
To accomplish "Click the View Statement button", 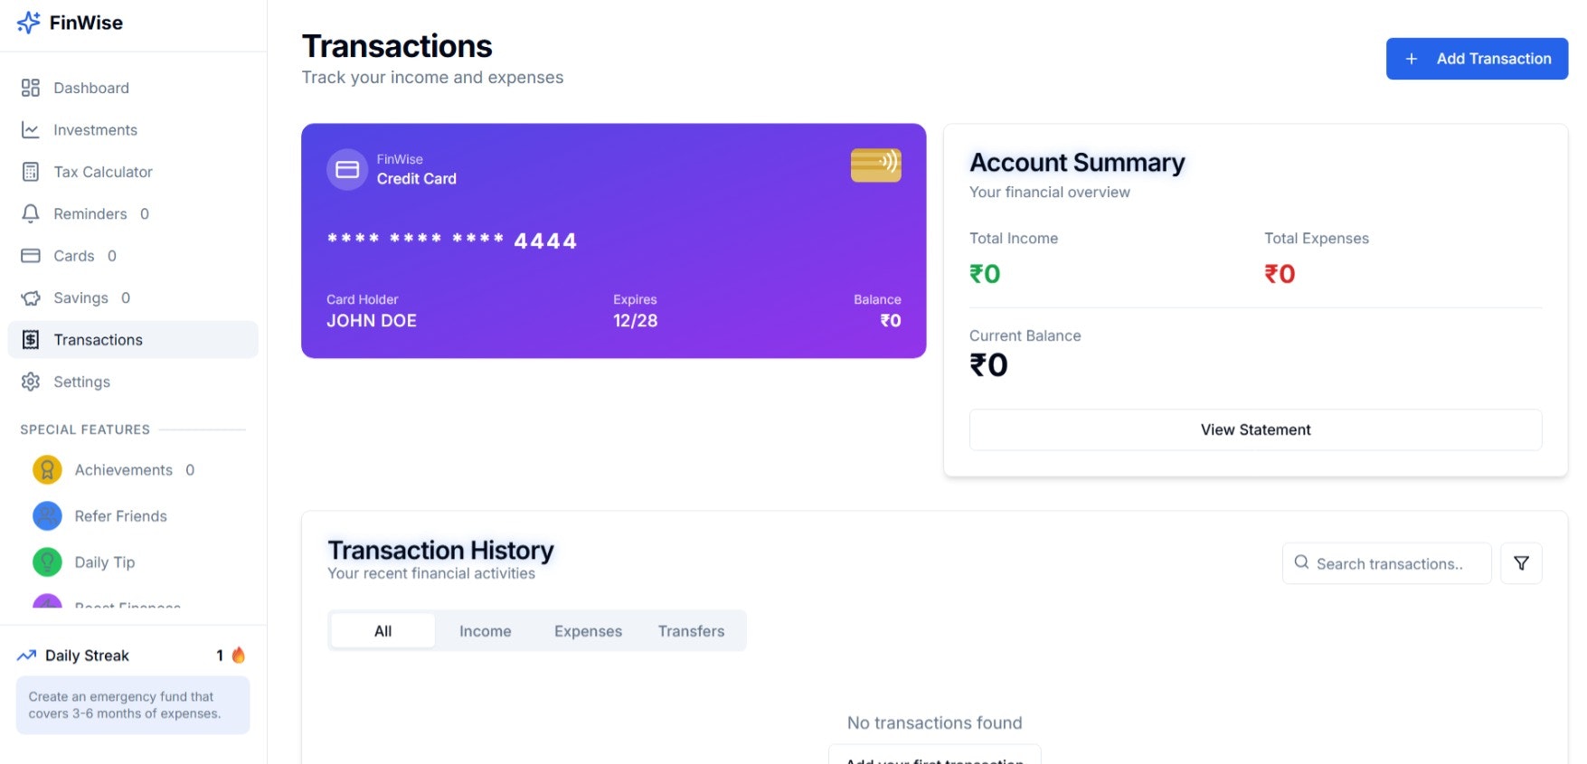I will [1255, 429].
